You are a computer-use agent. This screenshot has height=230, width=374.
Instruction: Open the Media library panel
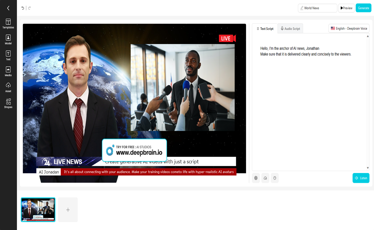point(8,71)
